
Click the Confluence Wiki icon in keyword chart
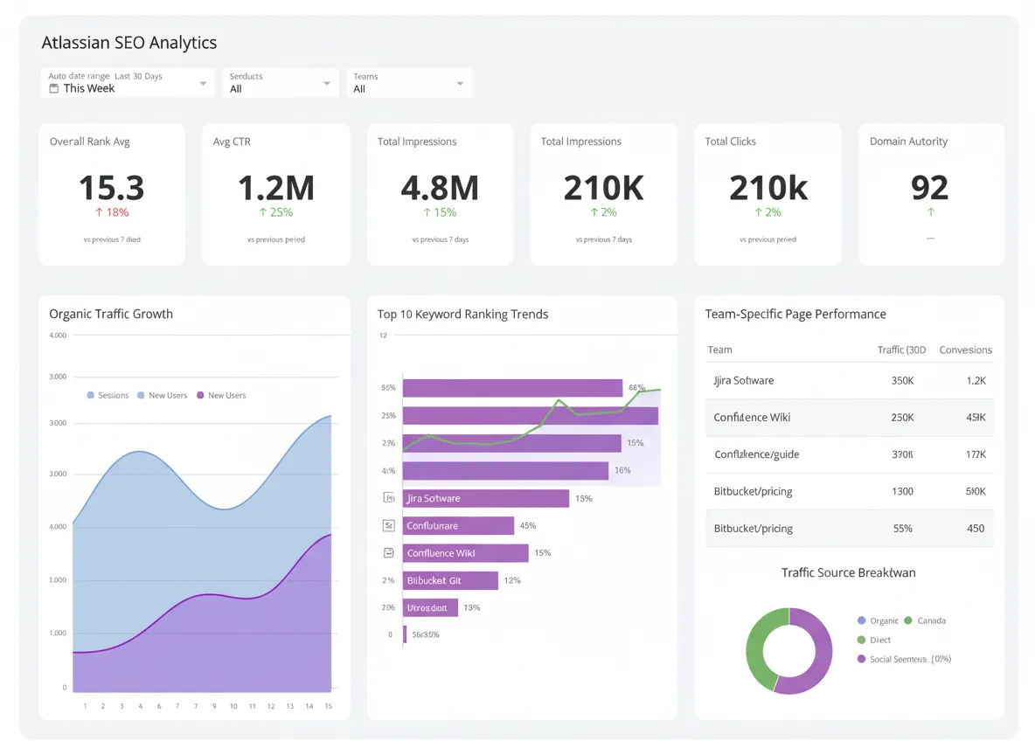[x=391, y=552]
